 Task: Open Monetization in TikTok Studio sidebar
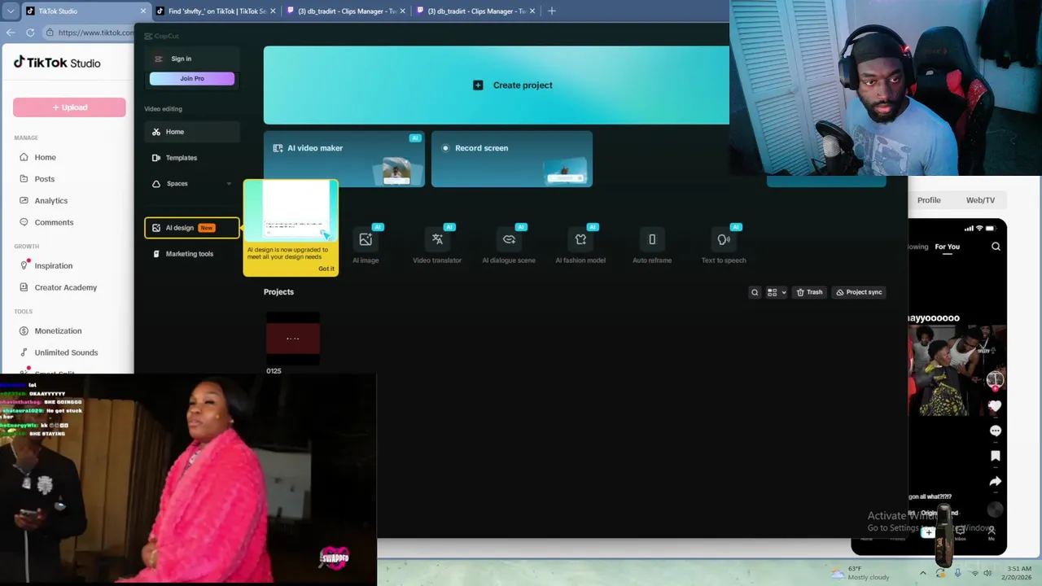58,331
